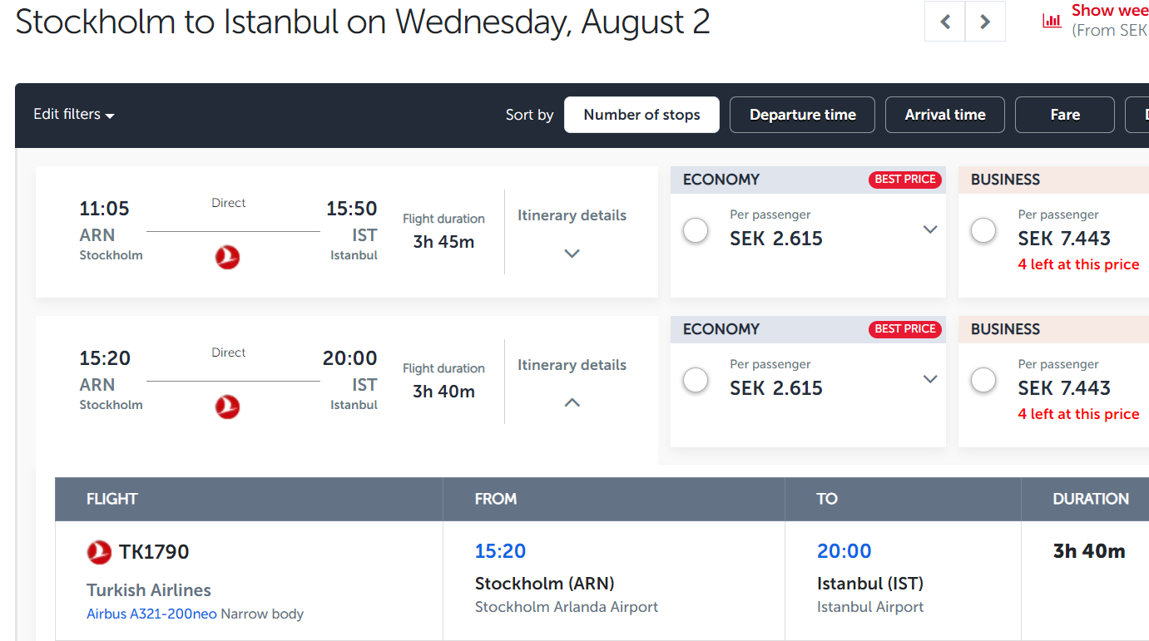Click the weekly fare chart icon

click(1052, 21)
